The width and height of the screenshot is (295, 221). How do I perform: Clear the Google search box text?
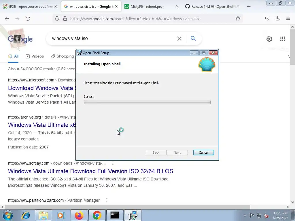point(179,39)
